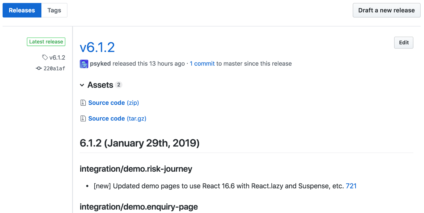Open the psyked username link
This screenshot has height=213, width=424.
(x=100, y=64)
